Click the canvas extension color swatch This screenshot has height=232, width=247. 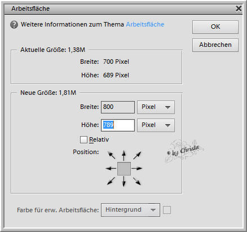click(x=167, y=210)
